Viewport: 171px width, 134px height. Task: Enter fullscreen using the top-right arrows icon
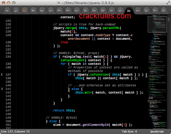168,3
